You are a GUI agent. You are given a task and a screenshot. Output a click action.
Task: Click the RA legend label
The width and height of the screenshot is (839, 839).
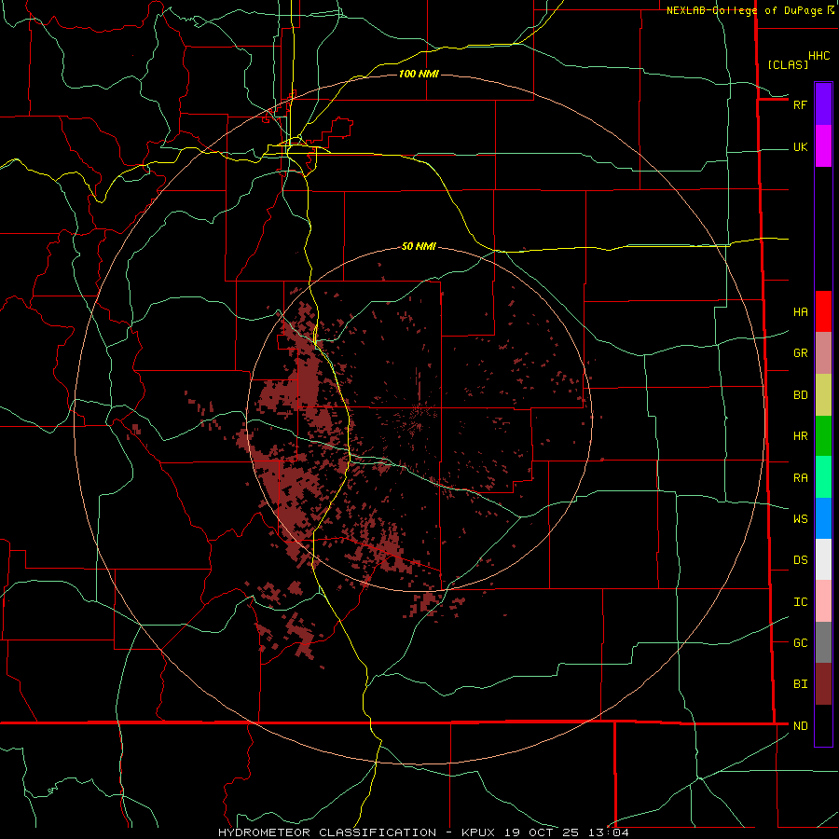click(800, 478)
